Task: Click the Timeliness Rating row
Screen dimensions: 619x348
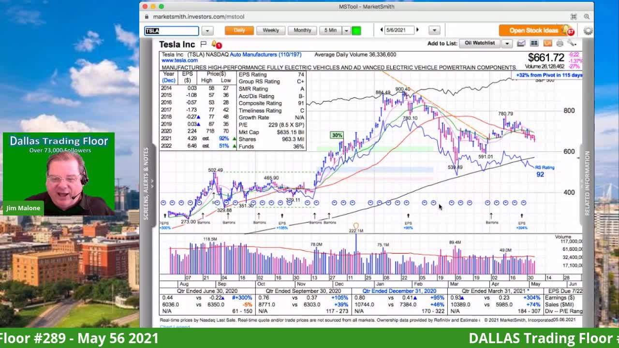Action: click(271, 110)
